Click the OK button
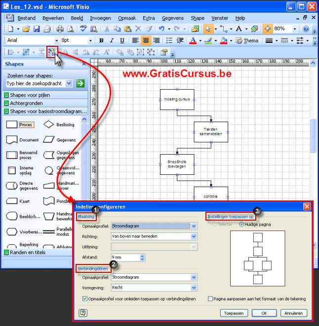This screenshot has width=319, height=326. pos(264,313)
